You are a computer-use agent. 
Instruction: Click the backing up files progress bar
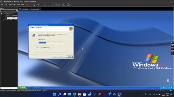coord(50,43)
